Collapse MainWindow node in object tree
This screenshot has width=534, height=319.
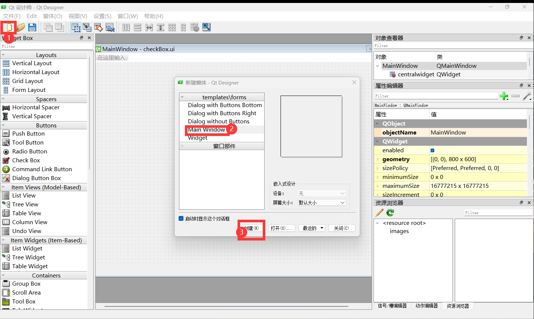[x=378, y=66]
